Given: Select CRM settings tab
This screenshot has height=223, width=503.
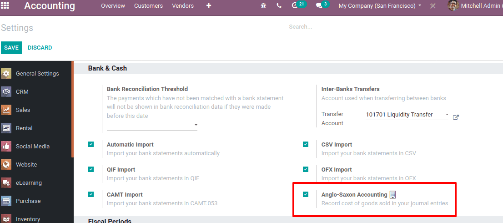Looking at the screenshot, I should 22,92.
